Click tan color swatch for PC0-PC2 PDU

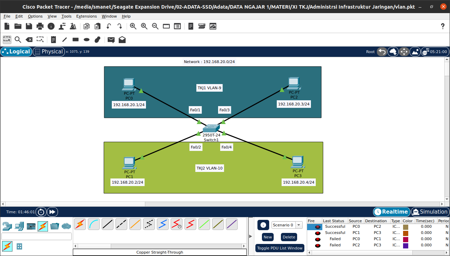[x=405, y=227]
